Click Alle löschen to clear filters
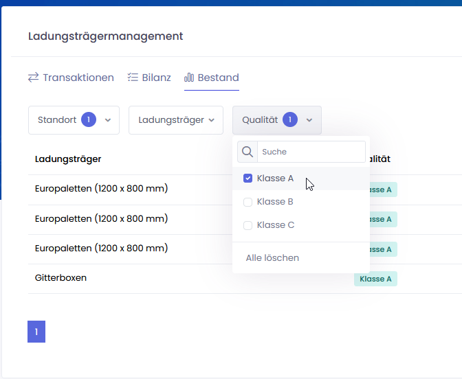Image resolution: width=462 pixels, height=379 pixels. (x=272, y=258)
